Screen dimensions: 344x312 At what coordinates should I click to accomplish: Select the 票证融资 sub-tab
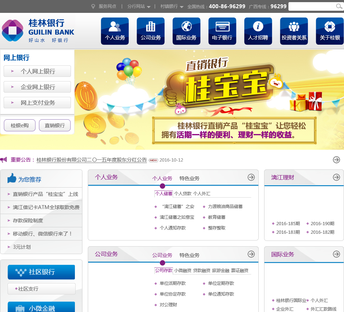point(240,271)
